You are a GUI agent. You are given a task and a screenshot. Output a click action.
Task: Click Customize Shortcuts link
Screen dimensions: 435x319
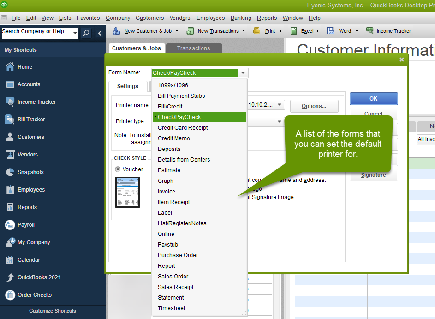(53, 311)
